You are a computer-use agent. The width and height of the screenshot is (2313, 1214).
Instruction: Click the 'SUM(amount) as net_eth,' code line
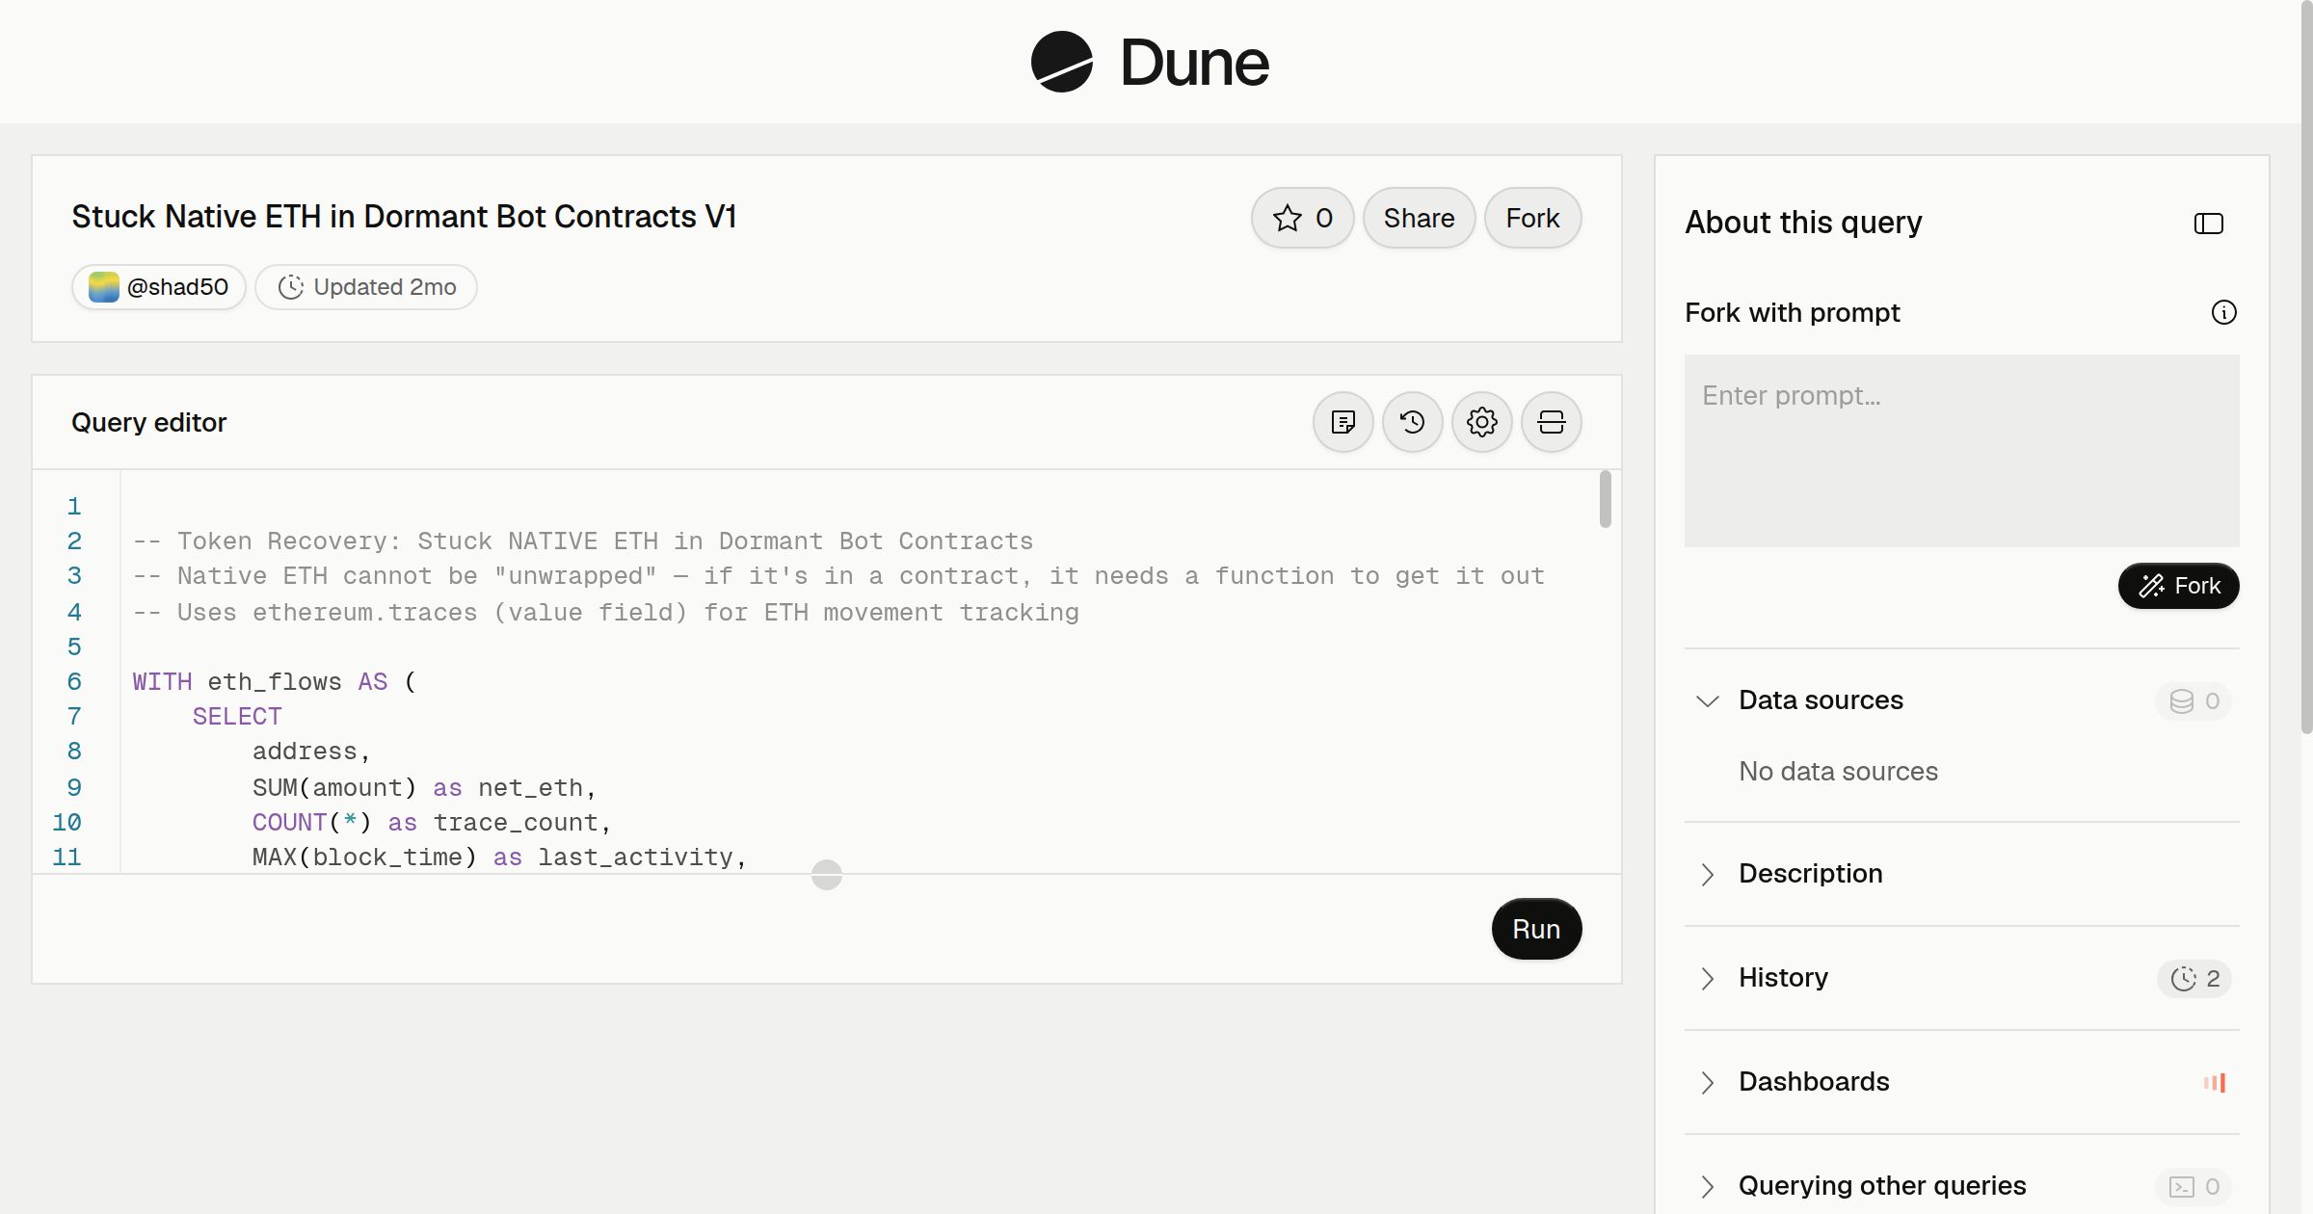click(x=425, y=787)
